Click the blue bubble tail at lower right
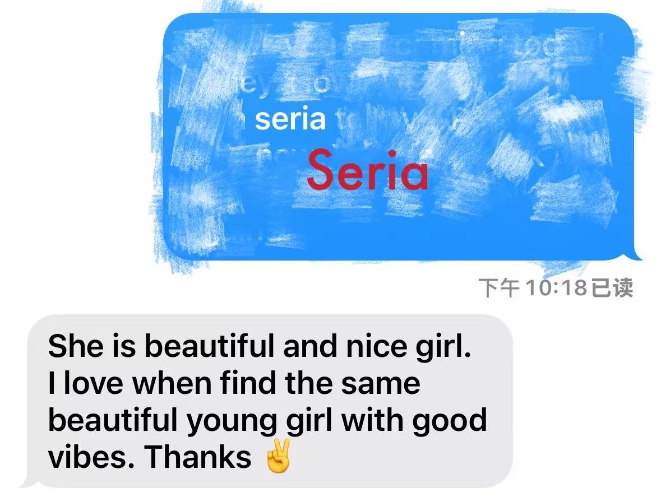Screen dimensions: 661x497 click(x=635, y=253)
